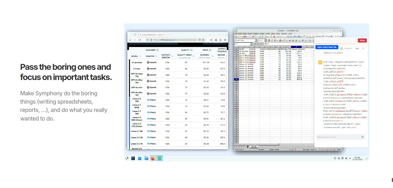Open the Calc font size dropdown
Screen dimensions: 393x188
pos(265,40)
